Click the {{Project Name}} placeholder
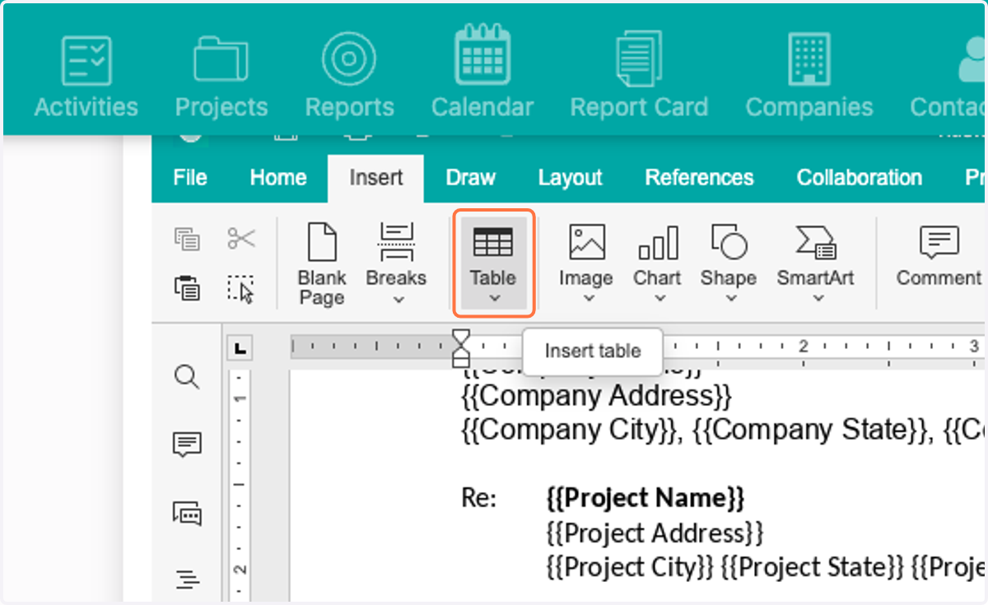Image resolution: width=988 pixels, height=605 pixels. tap(645, 498)
